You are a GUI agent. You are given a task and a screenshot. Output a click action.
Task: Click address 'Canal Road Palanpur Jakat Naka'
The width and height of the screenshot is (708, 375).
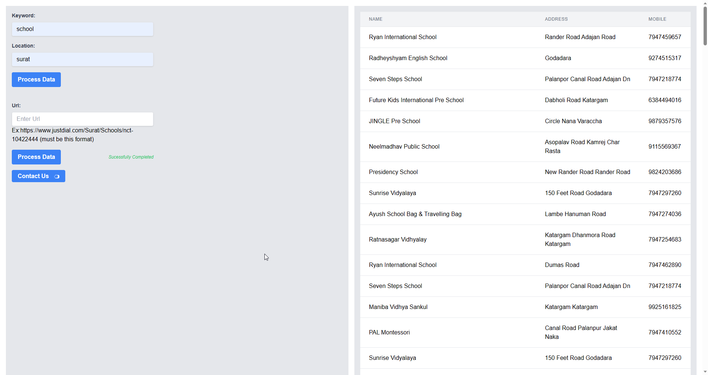581,333
